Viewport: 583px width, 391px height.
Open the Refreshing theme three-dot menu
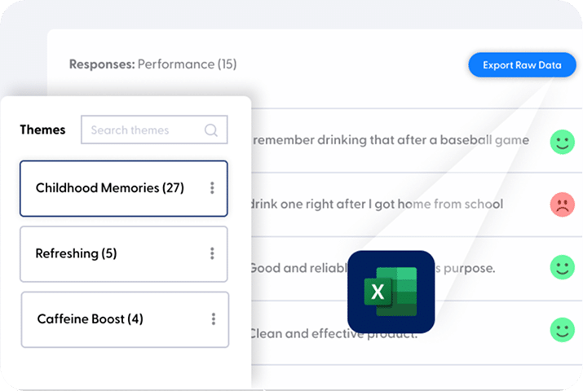(x=212, y=253)
